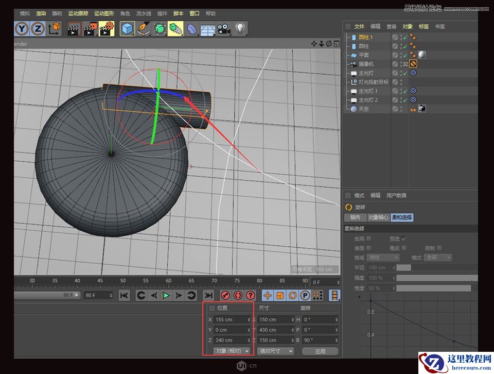The height and width of the screenshot is (374, 494).
Task: Toggle the green check next to 主光灯
Action: click(x=405, y=73)
